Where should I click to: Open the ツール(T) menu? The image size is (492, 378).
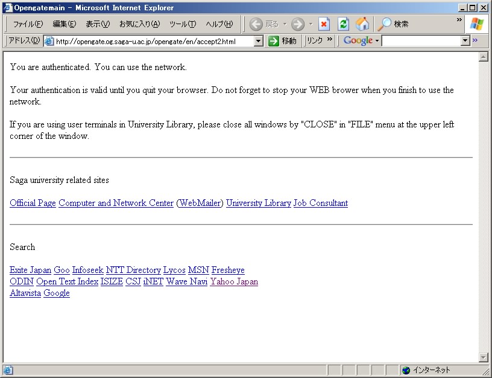point(182,24)
